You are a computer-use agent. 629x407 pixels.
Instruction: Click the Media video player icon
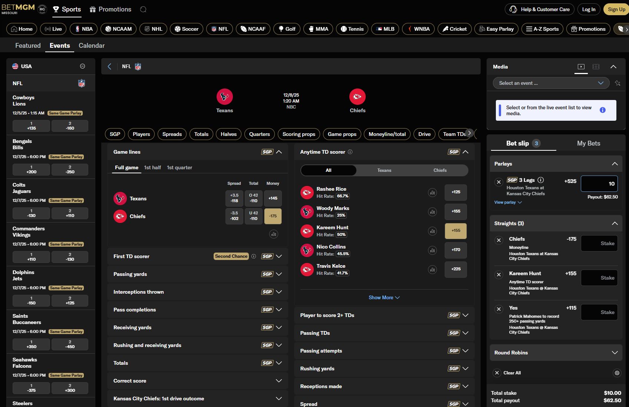coord(581,67)
